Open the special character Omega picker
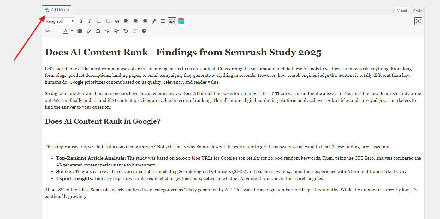 tap(98, 31)
